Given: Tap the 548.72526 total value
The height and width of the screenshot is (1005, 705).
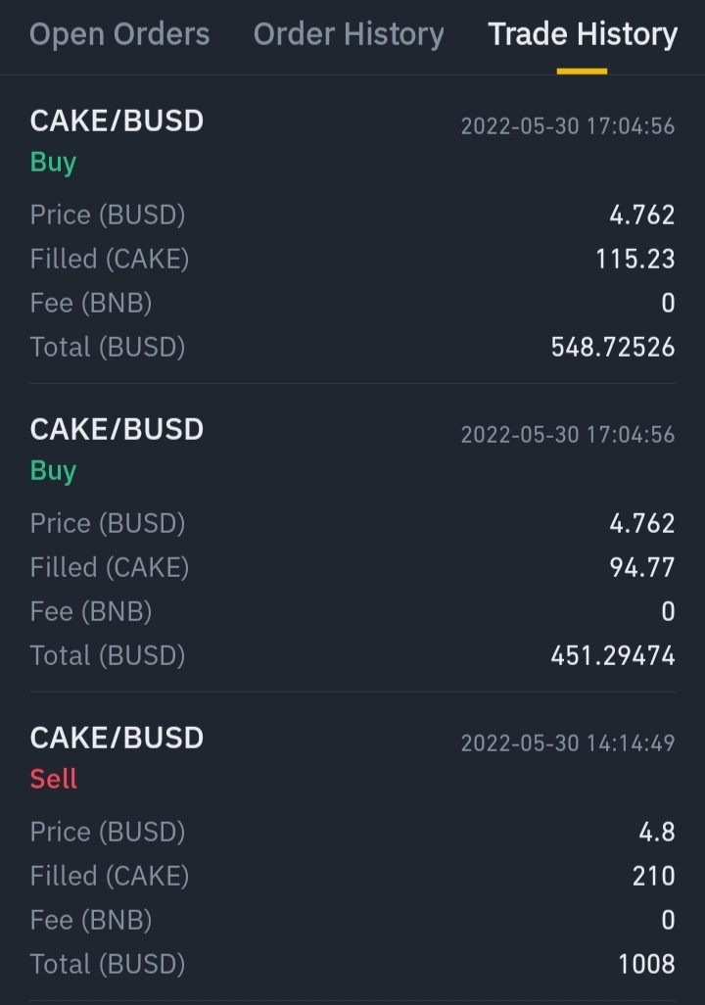Looking at the screenshot, I should pyautogui.click(x=613, y=347).
